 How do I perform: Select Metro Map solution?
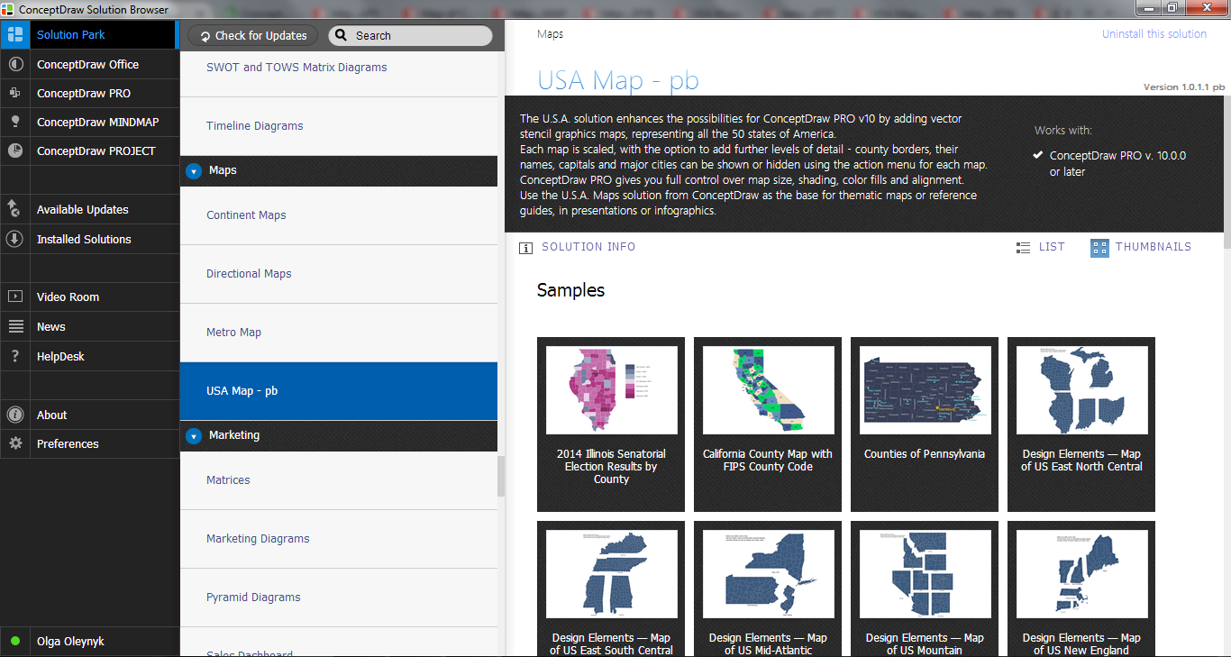pos(339,333)
